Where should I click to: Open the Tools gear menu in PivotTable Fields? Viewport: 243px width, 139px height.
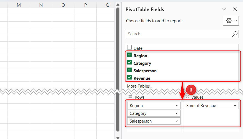[231, 21]
